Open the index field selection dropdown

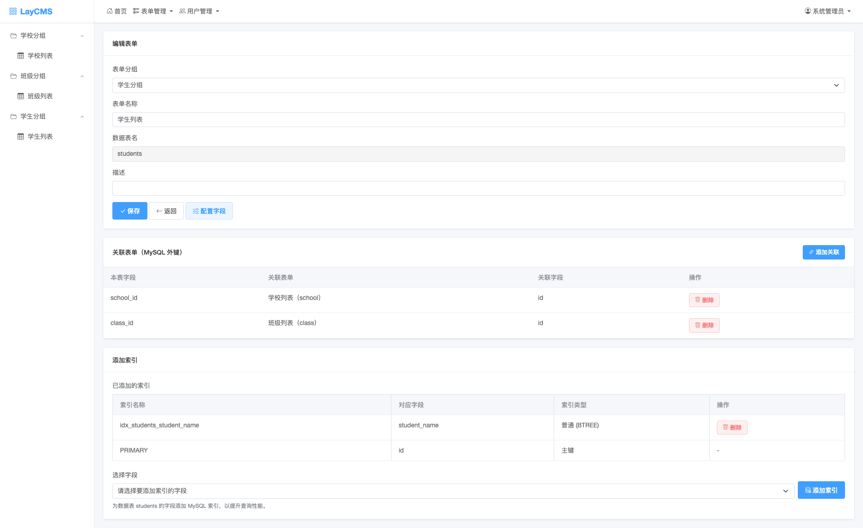point(453,491)
